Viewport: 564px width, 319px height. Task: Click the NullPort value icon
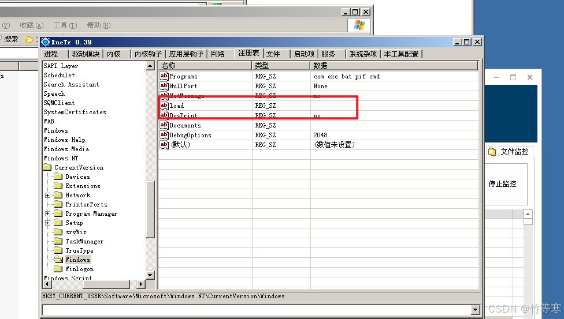coord(164,86)
